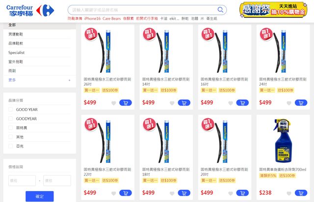Screen dimensions: 314x202
Task: Click the search magnifier icon
Action: point(220,10)
